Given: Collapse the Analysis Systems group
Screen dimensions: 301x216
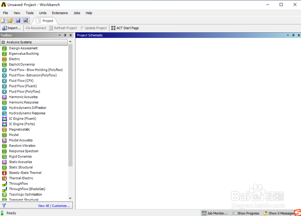Looking at the screenshot, I should point(3,42).
